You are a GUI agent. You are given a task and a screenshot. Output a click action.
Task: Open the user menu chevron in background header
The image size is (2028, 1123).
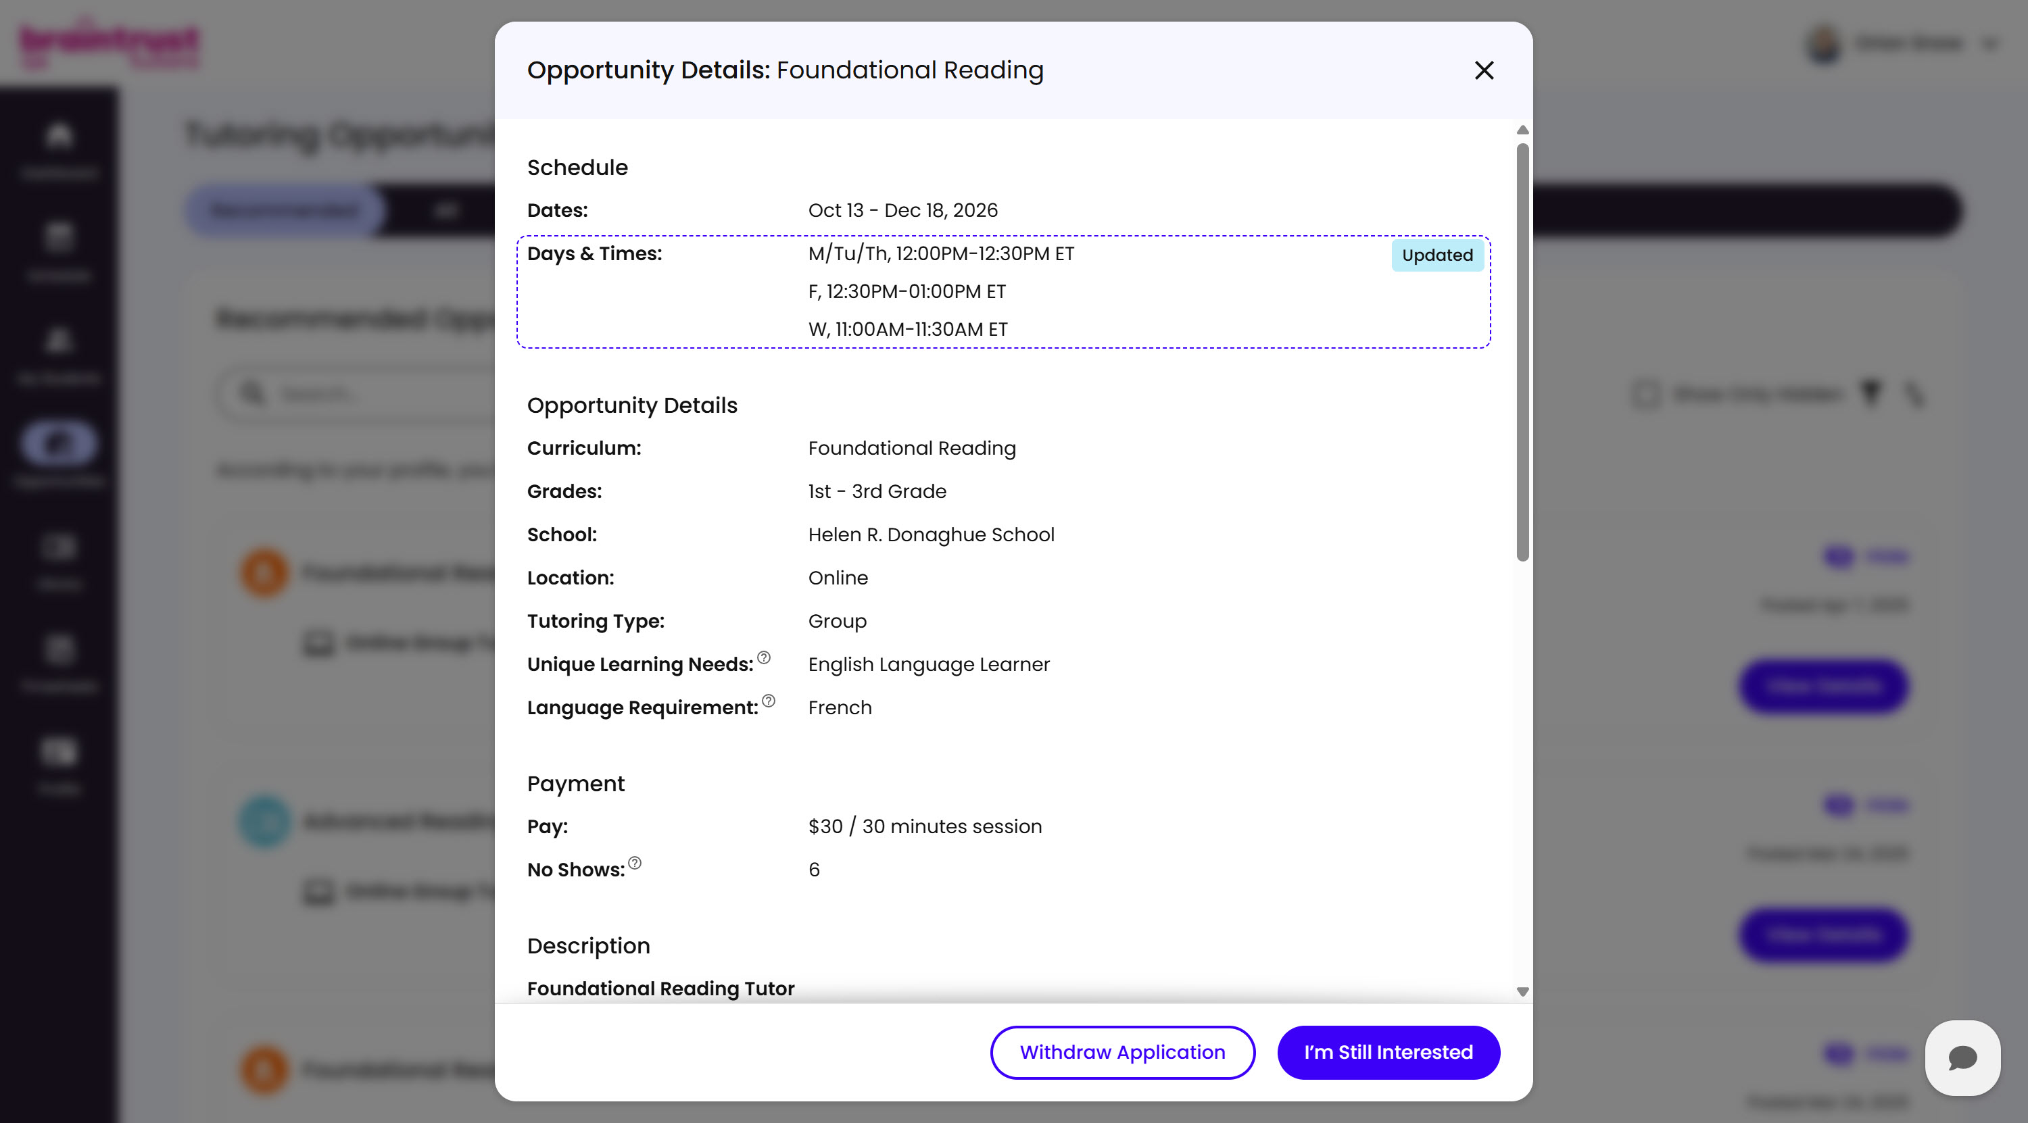(1991, 43)
